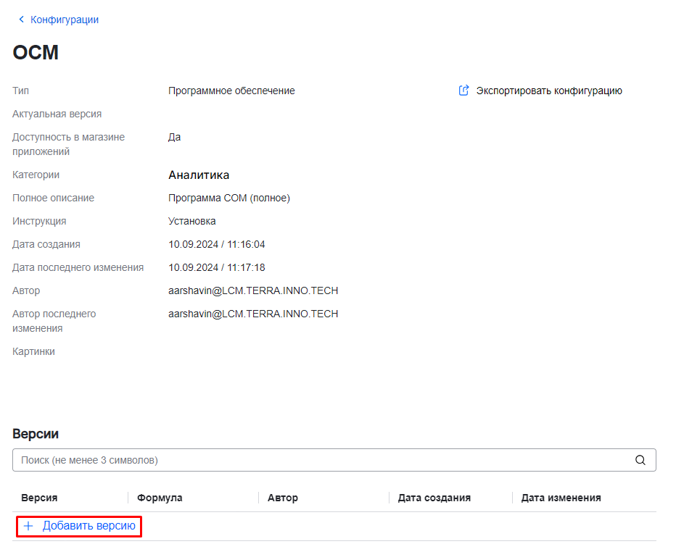Click the Автор column header
Viewport: 676px width, 544px height.
(x=282, y=498)
